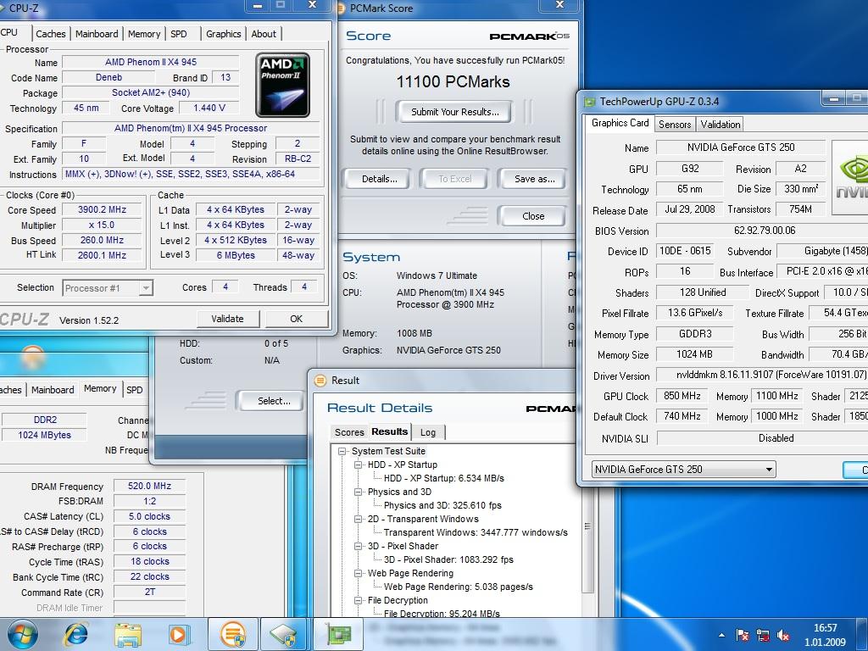Switch to Sensors tab in GPU-Z
This screenshot has width=868, height=651.
(675, 125)
